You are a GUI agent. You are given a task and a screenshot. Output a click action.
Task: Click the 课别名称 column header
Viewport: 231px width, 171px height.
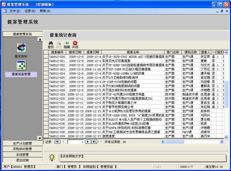[x=191, y=52]
